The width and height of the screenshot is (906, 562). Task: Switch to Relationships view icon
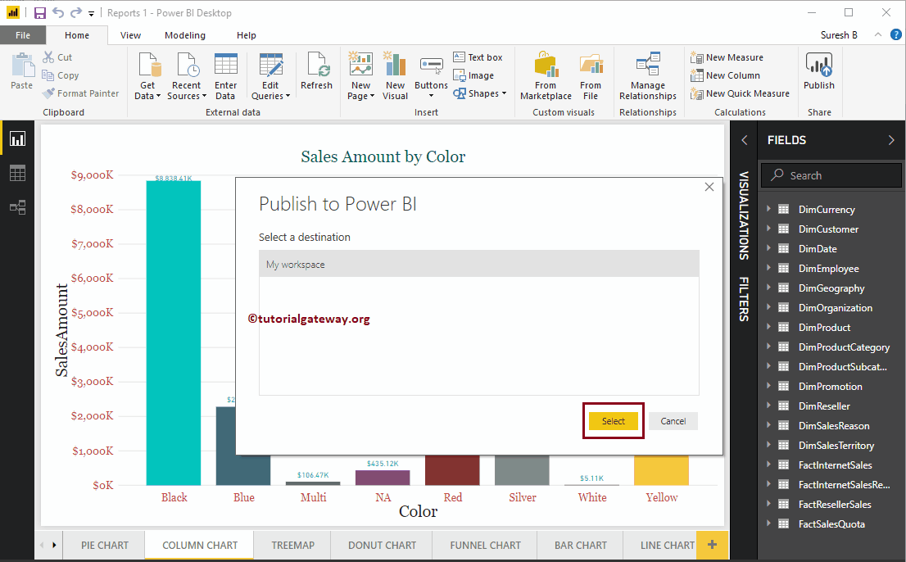[x=17, y=206]
